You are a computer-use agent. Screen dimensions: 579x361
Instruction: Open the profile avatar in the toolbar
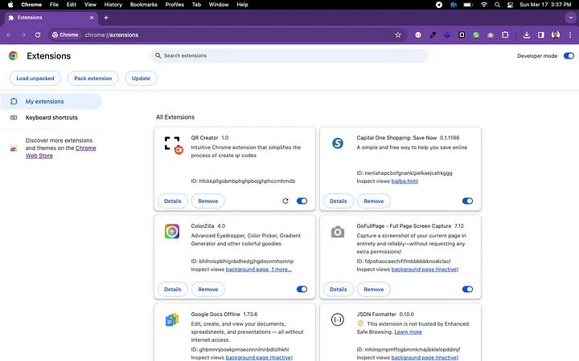coord(556,34)
